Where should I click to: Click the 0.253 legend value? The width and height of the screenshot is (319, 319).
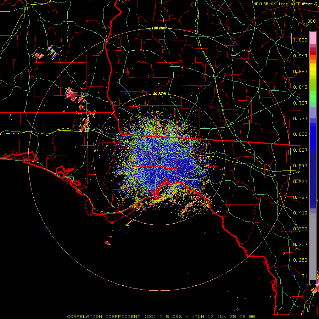300,260
